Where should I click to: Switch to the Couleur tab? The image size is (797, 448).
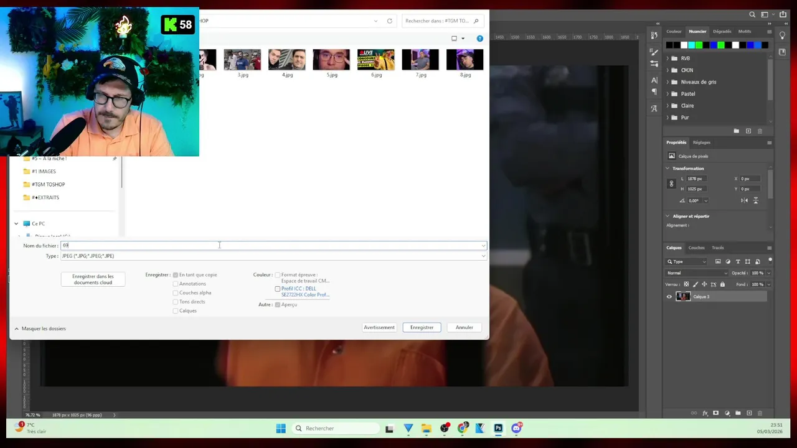(x=674, y=31)
